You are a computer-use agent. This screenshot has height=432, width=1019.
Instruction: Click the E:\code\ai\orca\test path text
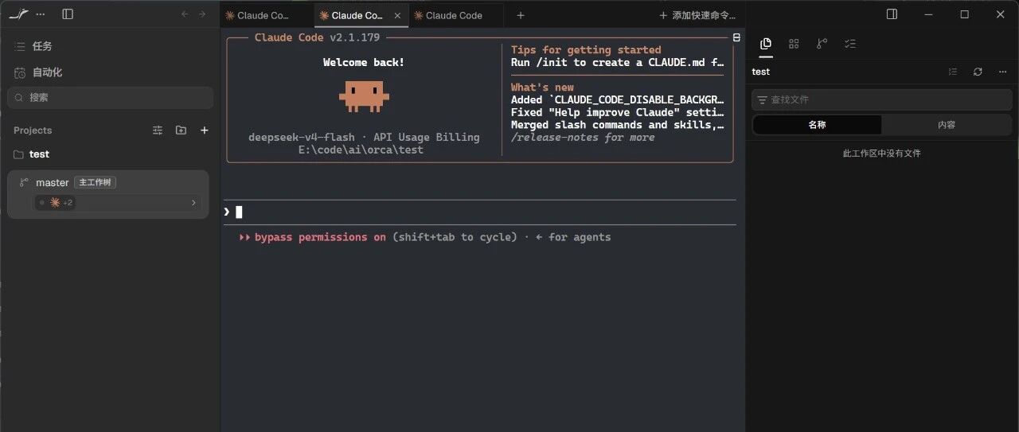[361, 150]
